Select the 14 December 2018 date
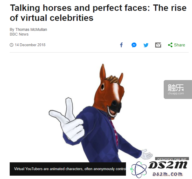Screen dimensions: 192x179 [x=30, y=45]
